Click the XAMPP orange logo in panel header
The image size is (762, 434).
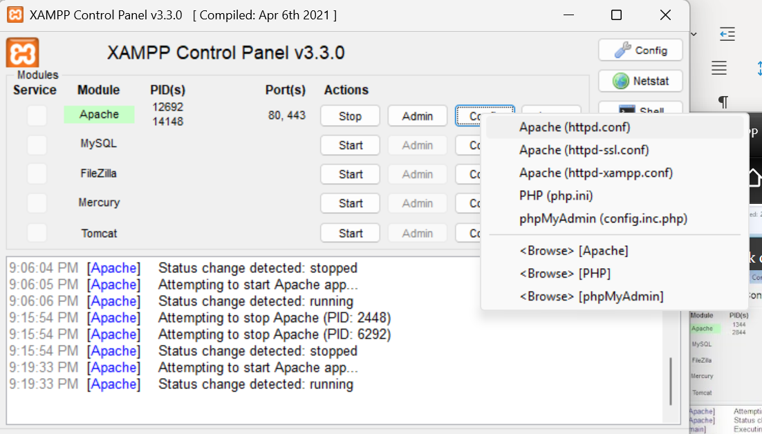pyautogui.click(x=22, y=53)
